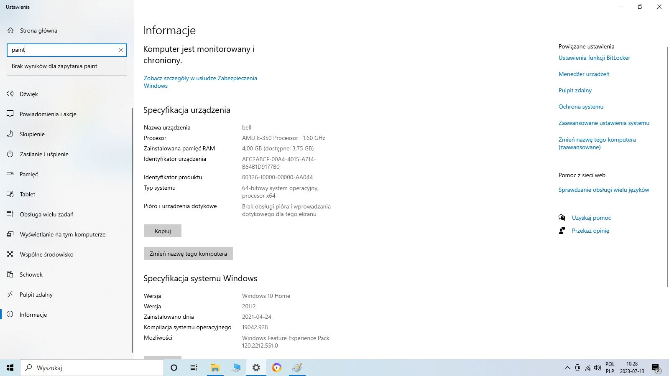Click the Kopiuj button
The image size is (669, 376).
[163, 231]
